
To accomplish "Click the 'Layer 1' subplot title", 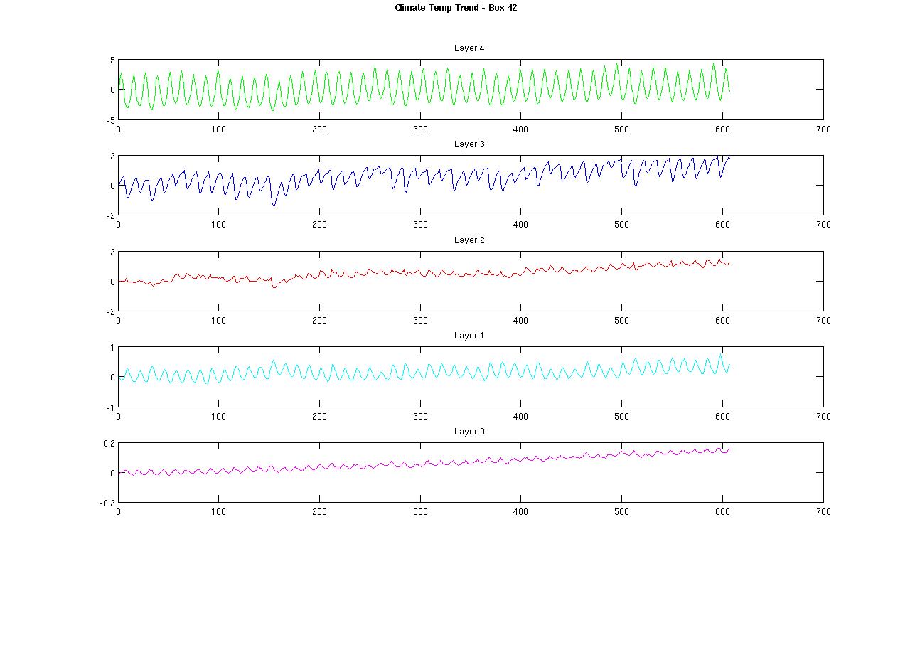I will [469, 336].
